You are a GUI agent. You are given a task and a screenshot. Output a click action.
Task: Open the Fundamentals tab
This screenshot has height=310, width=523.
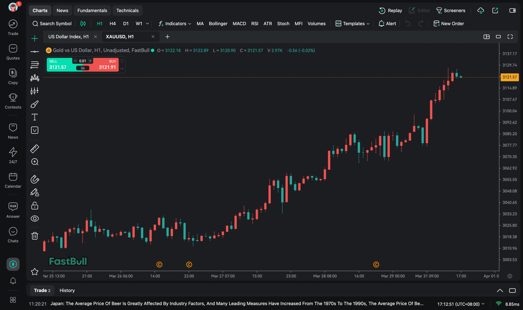click(92, 11)
